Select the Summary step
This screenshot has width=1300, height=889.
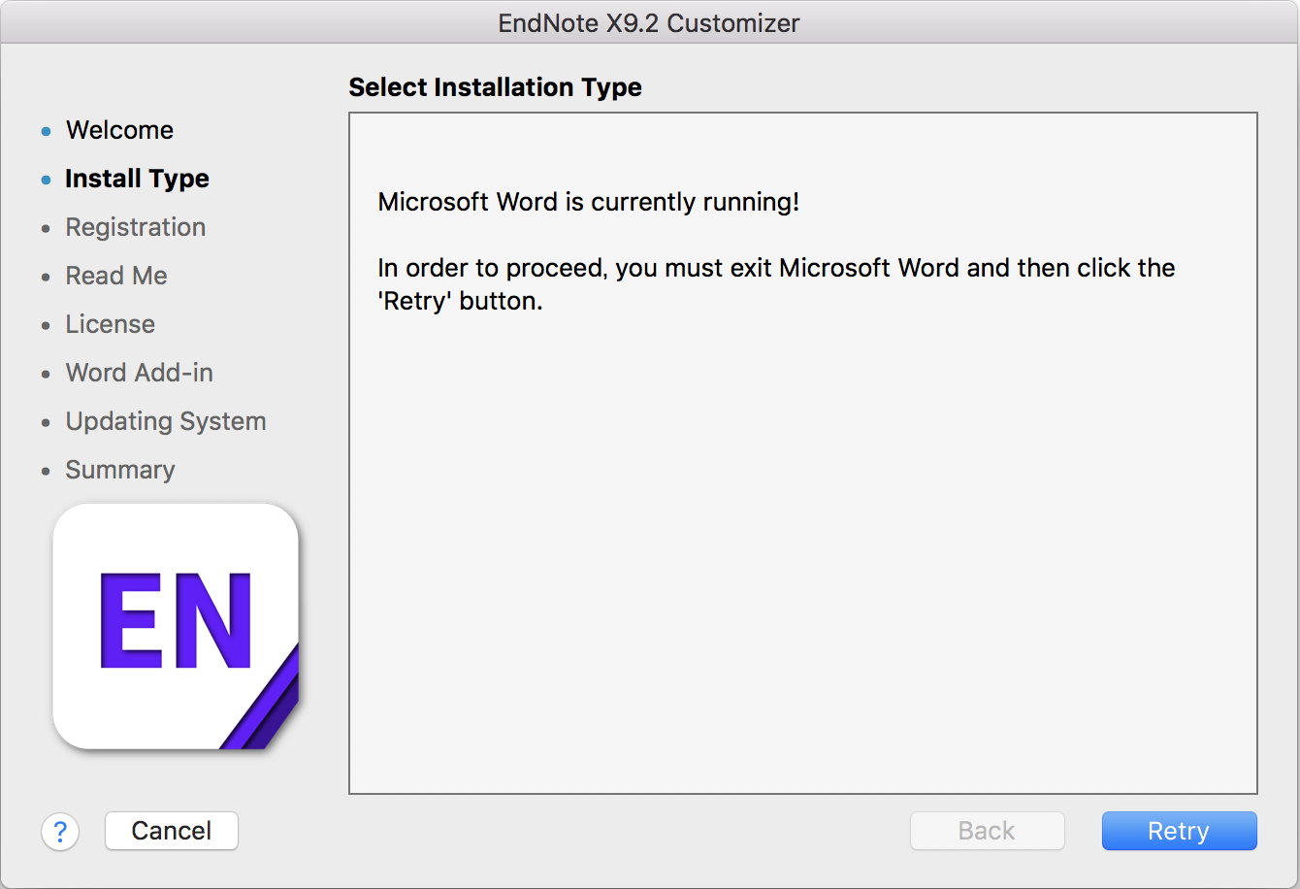tap(120, 470)
